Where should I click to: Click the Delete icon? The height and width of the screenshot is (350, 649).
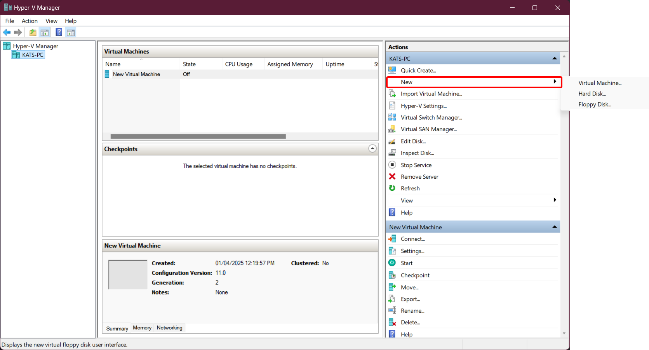[392, 322]
